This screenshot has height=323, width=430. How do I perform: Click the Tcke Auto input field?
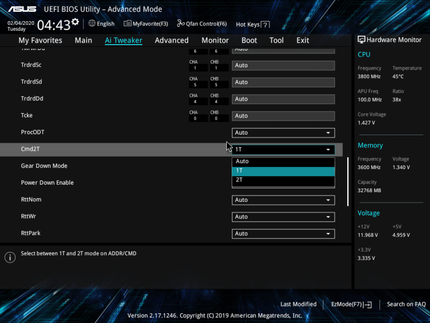(x=283, y=116)
